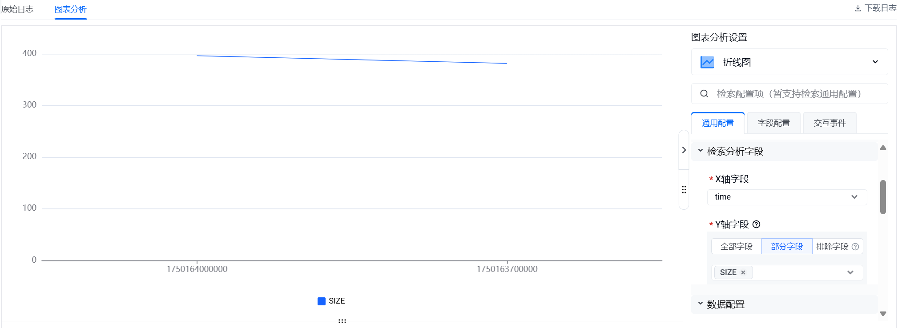The image size is (902, 328).
Task: Open the 交互事件 tab
Action: point(830,123)
